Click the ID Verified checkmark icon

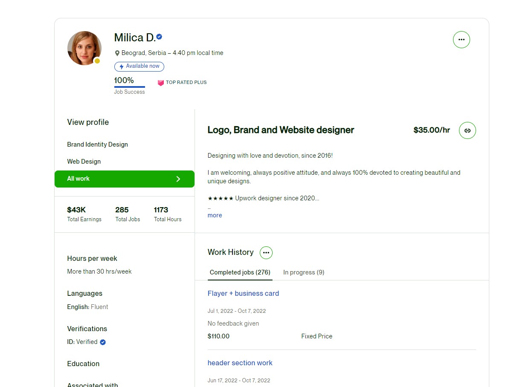tap(103, 342)
